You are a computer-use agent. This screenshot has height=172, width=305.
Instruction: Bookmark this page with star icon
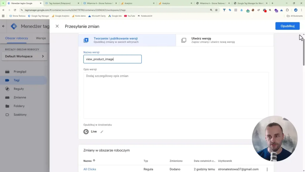pyautogui.click(x=216, y=10)
